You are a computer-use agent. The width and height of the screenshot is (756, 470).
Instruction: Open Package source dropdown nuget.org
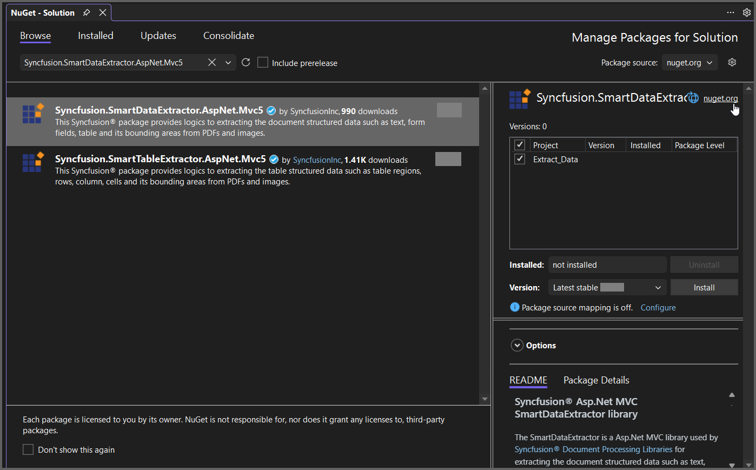689,63
